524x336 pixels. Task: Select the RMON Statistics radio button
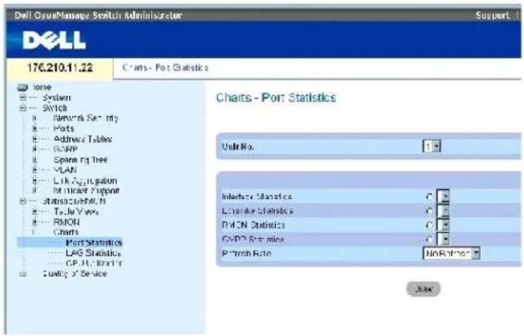point(430,225)
